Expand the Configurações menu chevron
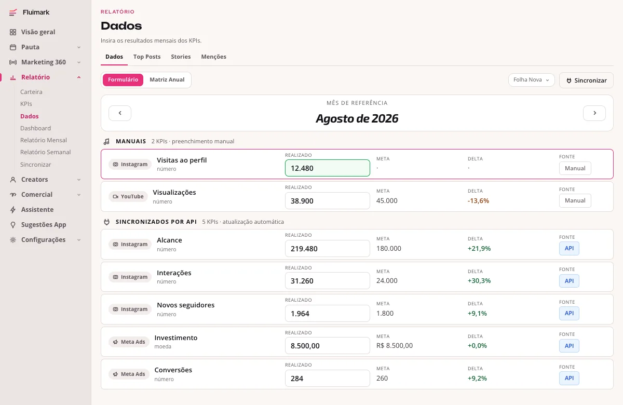The width and height of the screenshot is (623, 405). point(79,240)
